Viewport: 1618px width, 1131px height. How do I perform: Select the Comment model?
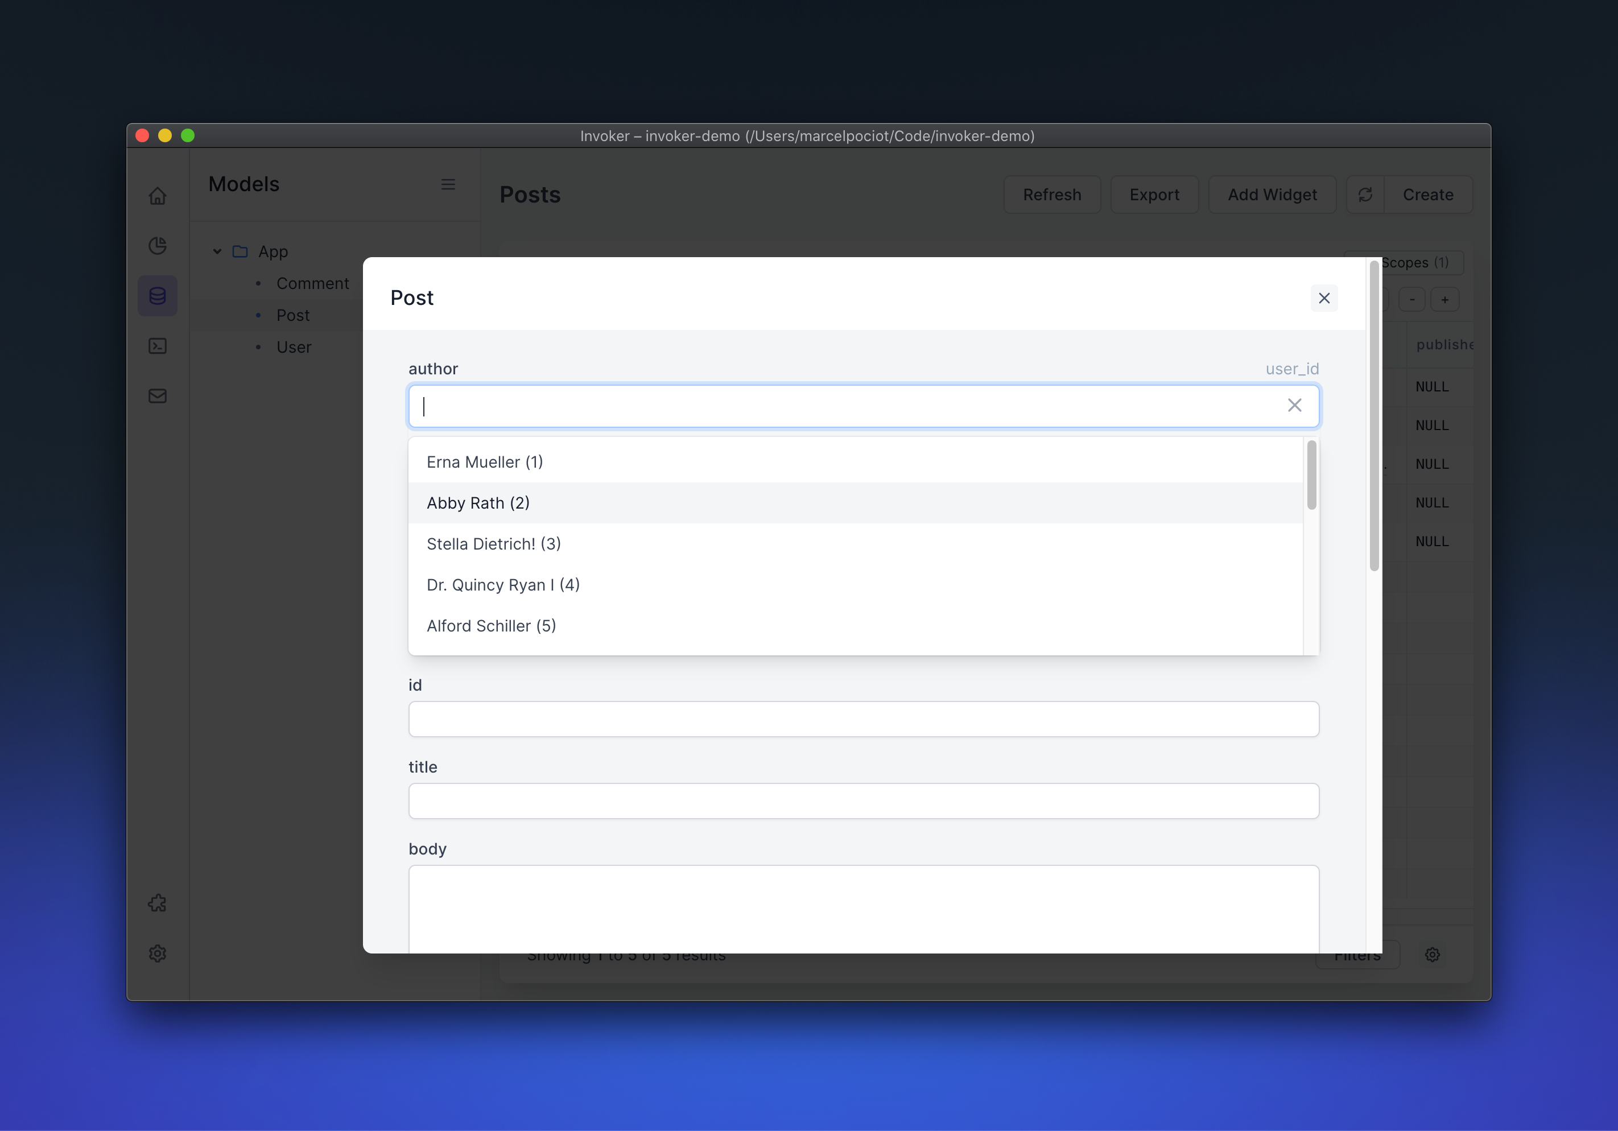click(312, 283)
